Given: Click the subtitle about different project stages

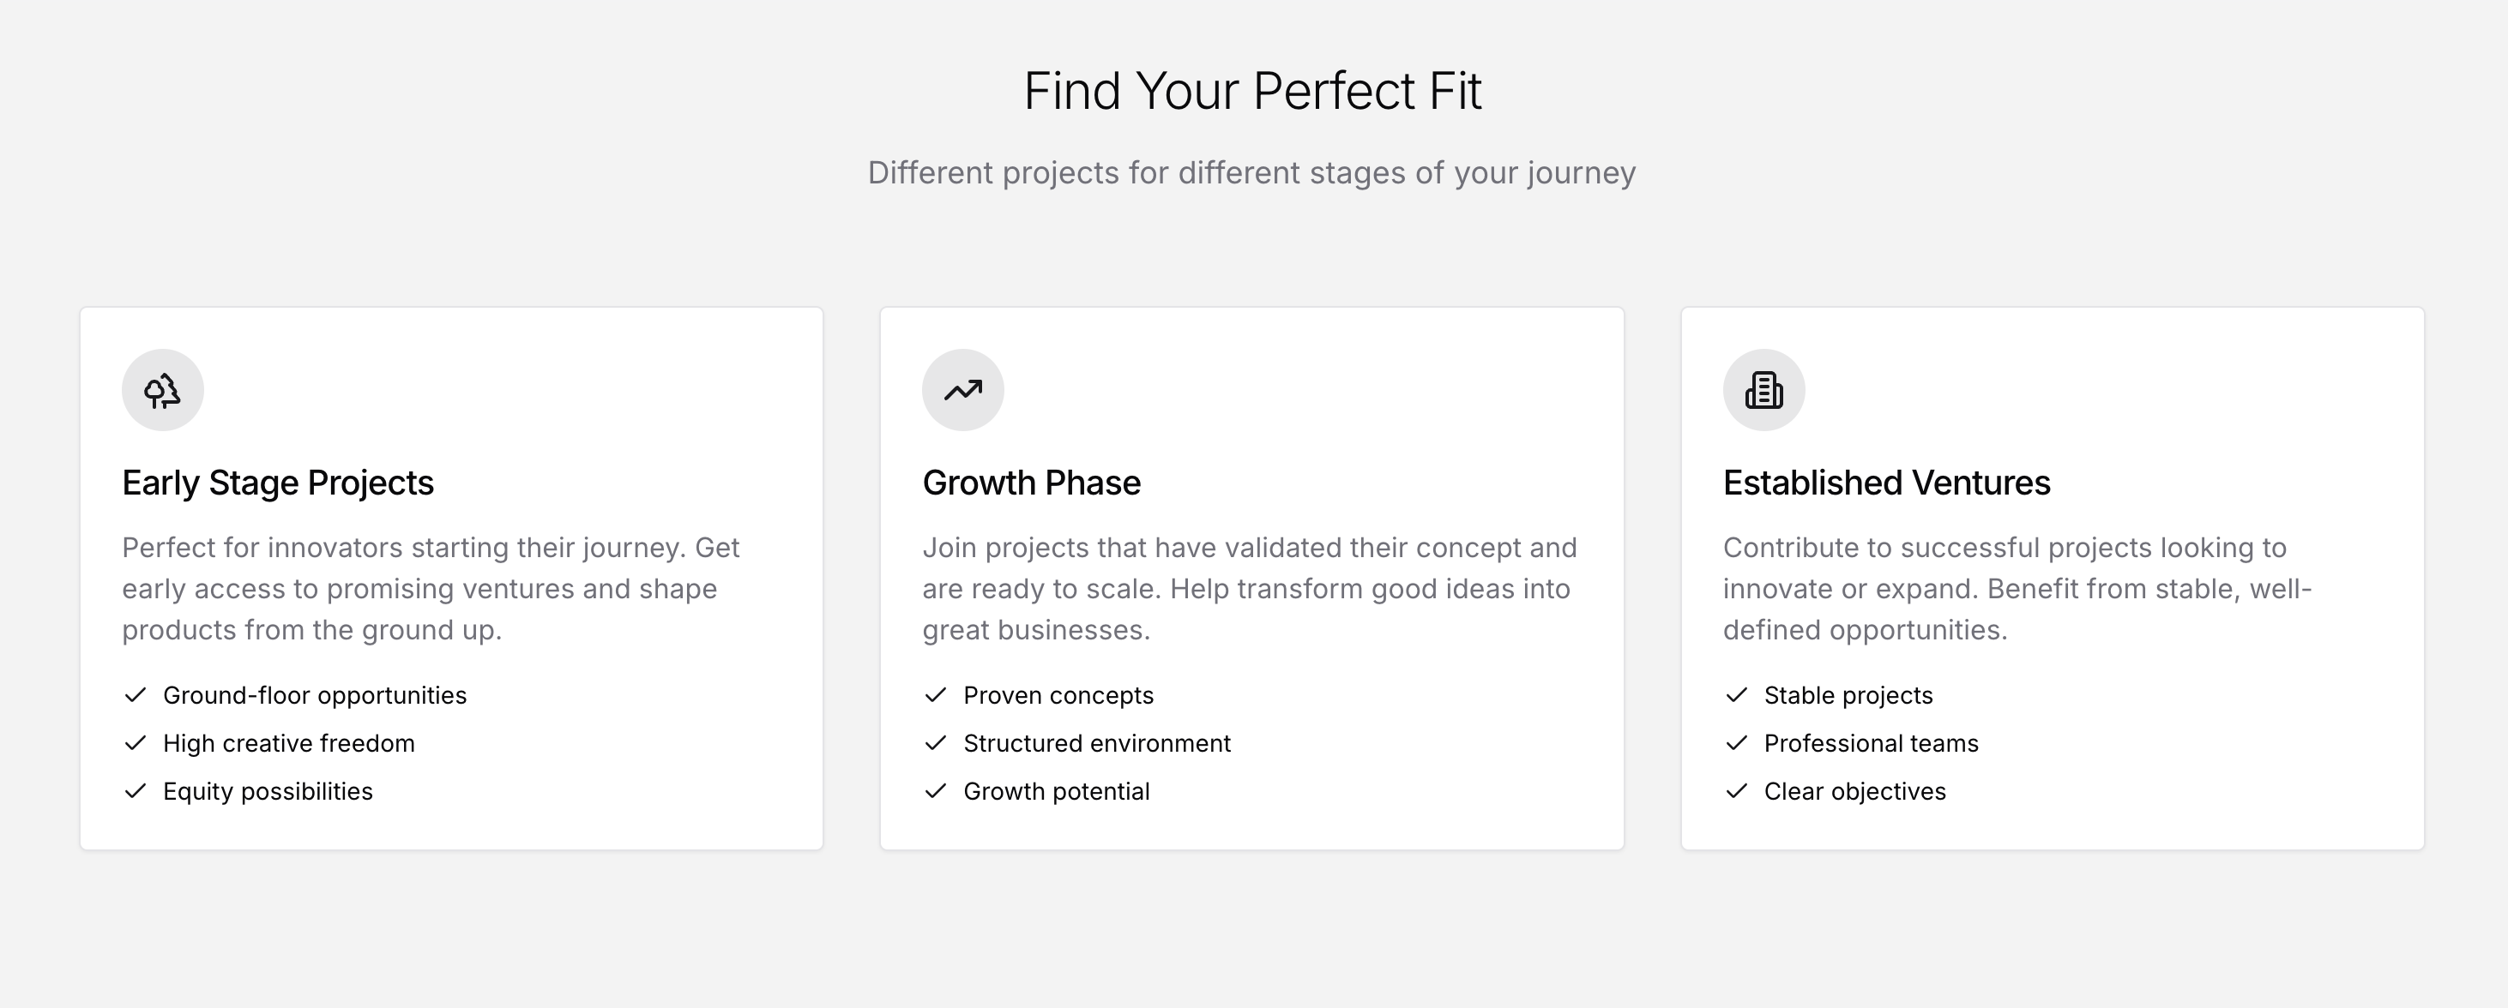Looking at the screenshot, I should click(x=1252, y=173).
